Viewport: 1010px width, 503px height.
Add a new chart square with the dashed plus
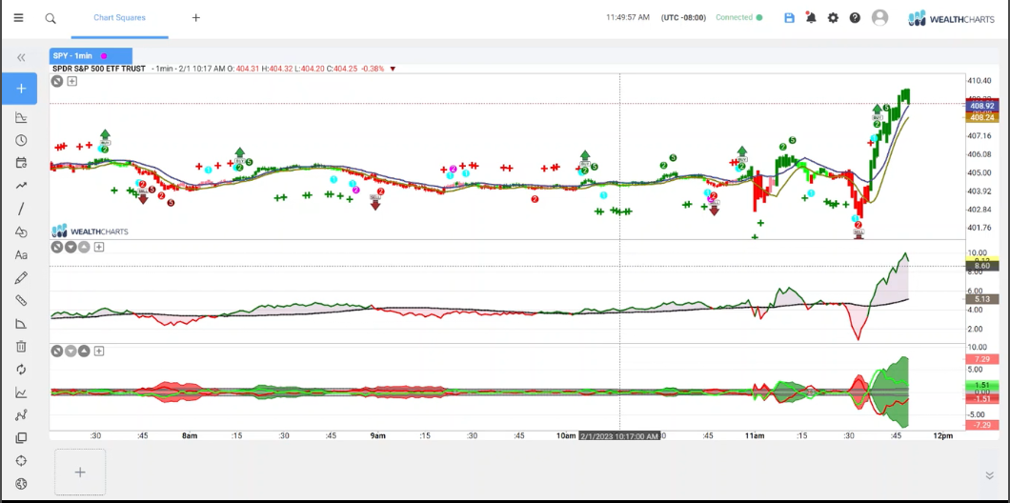point(80,473)
